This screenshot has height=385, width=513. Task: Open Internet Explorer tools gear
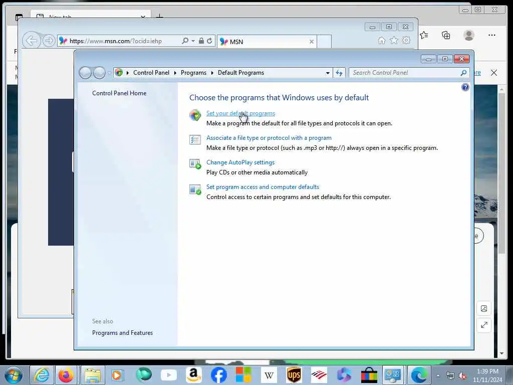coord(406,41)
